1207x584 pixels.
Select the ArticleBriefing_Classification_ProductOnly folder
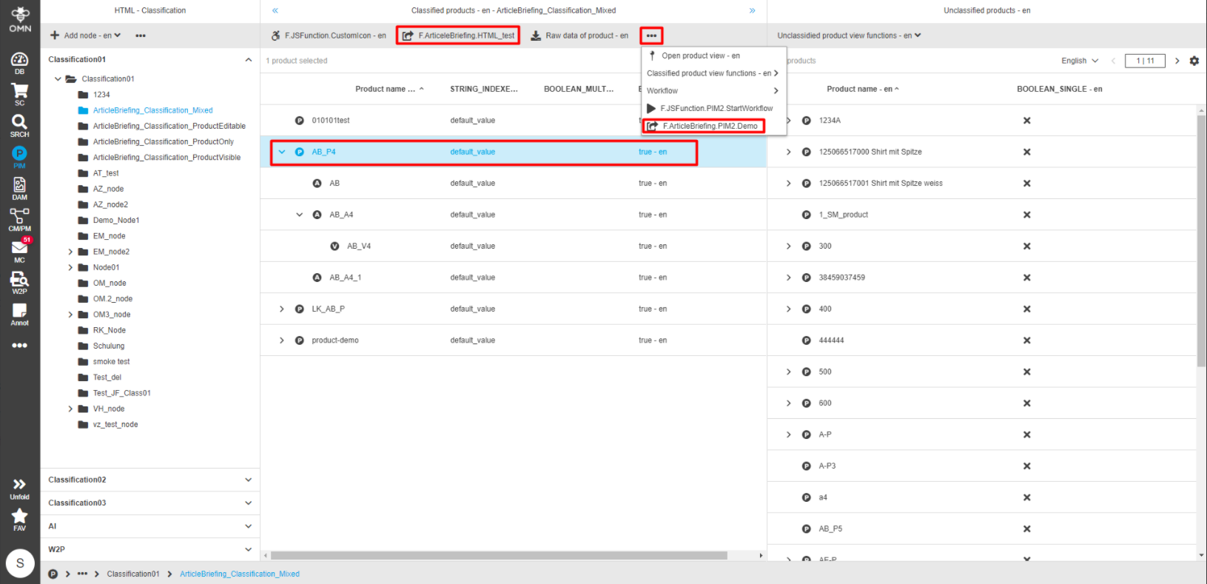[x=163, y=142]
